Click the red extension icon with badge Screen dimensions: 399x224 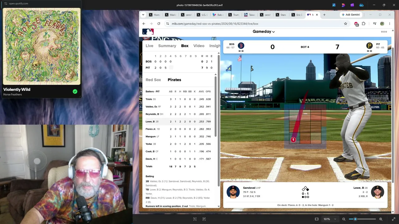pyautogui.click(x=356, y=24)
